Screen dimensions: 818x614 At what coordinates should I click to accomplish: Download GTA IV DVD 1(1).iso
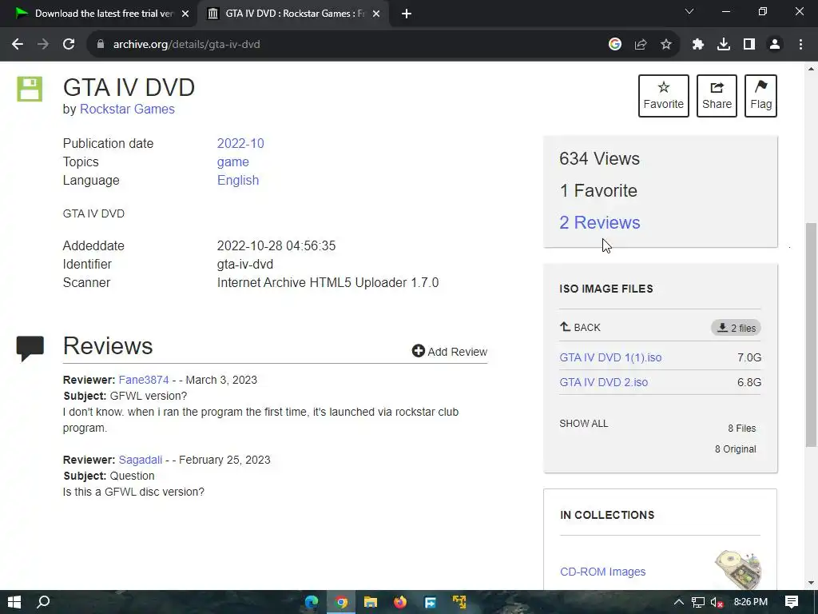pos(610,357)
